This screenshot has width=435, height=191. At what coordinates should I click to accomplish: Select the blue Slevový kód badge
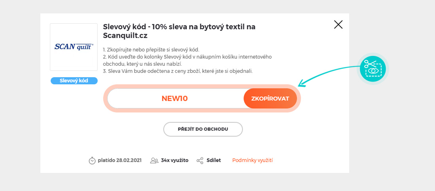74,81
